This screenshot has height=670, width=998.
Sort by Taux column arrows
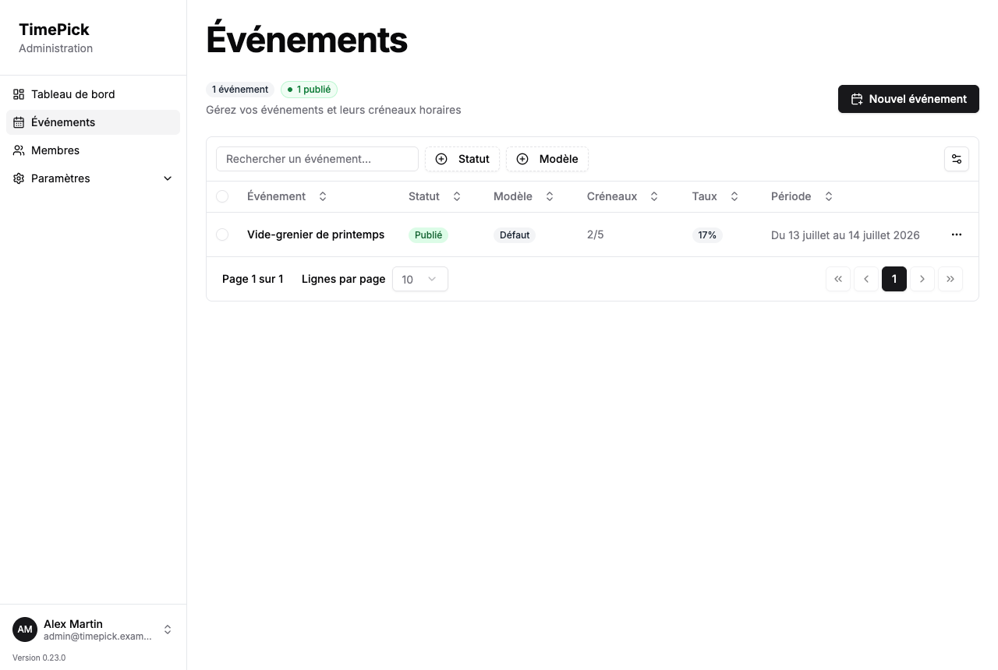coord(734,196)
